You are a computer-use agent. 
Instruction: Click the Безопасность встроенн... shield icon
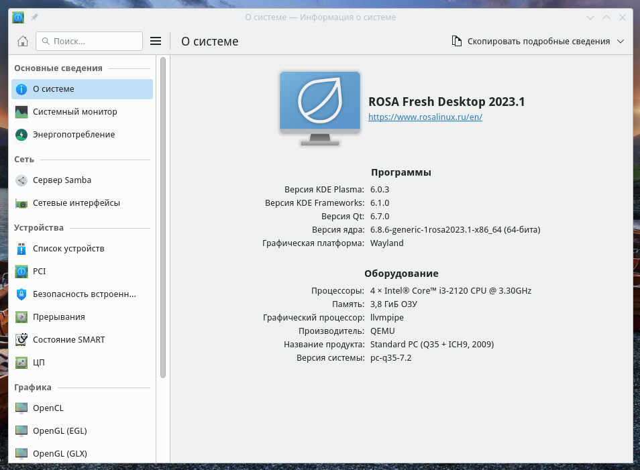[x=21, y=294]
